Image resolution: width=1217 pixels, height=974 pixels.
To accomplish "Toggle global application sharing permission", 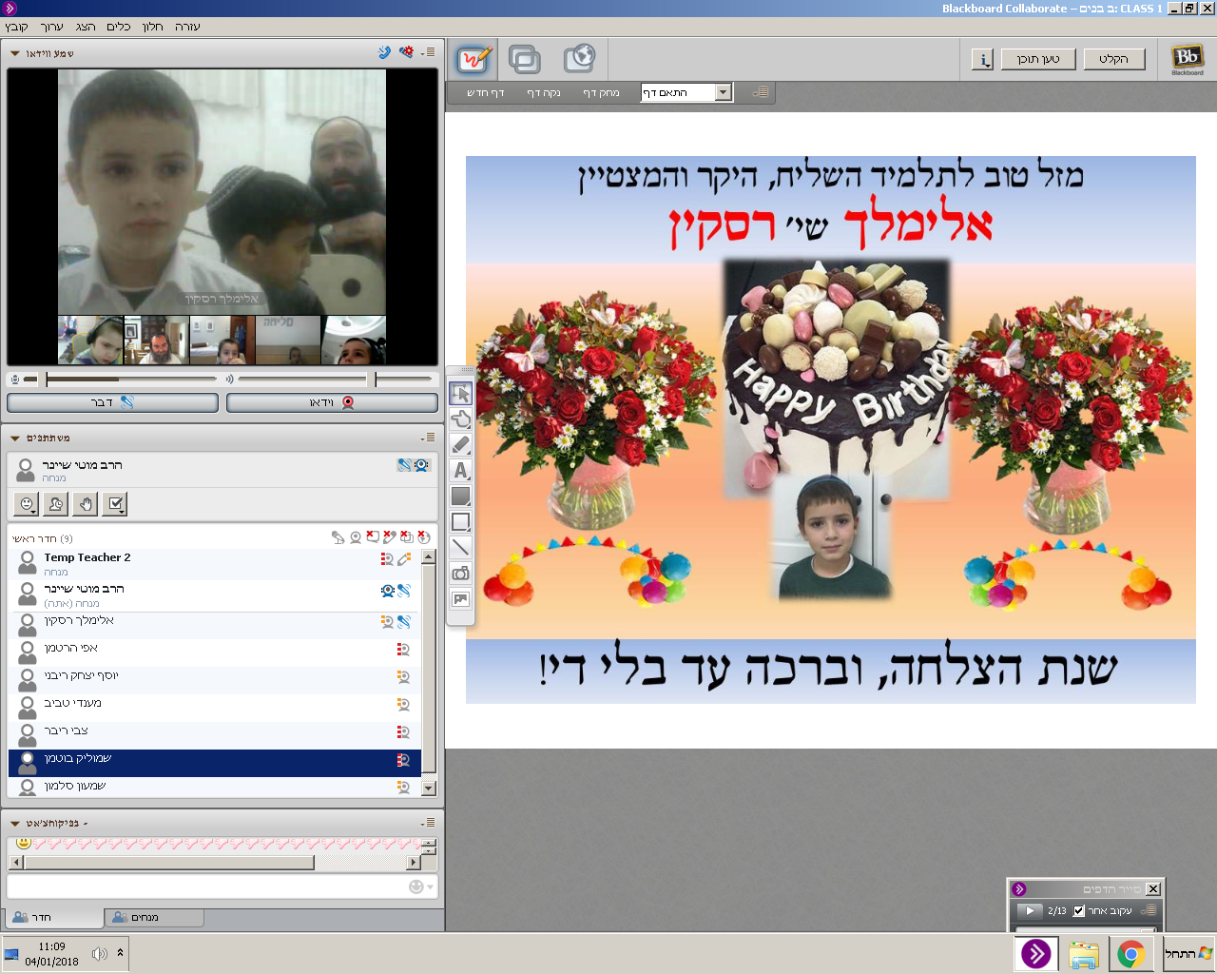I will 407,537.
